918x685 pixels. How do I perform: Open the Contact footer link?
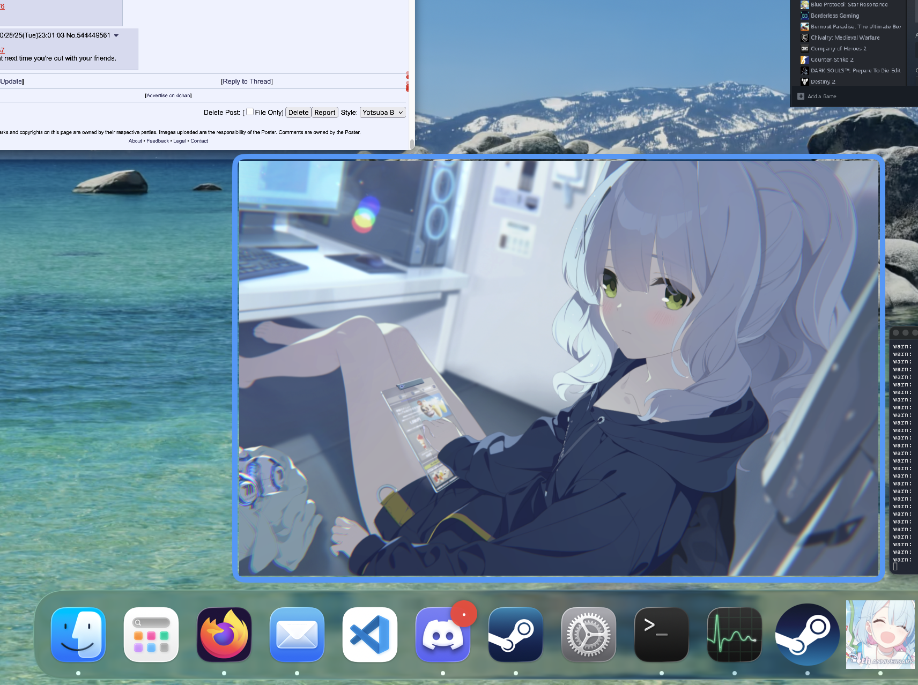pyautogui.click(x=199, y=141)
